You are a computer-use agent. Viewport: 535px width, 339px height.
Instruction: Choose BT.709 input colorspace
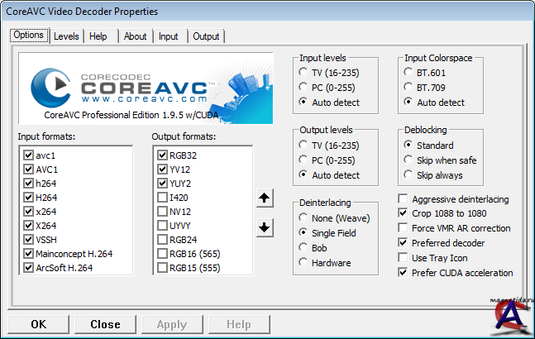click(409, 88)
